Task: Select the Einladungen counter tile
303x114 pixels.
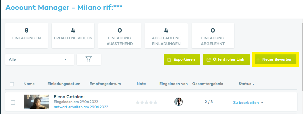Action: point(26,36)
